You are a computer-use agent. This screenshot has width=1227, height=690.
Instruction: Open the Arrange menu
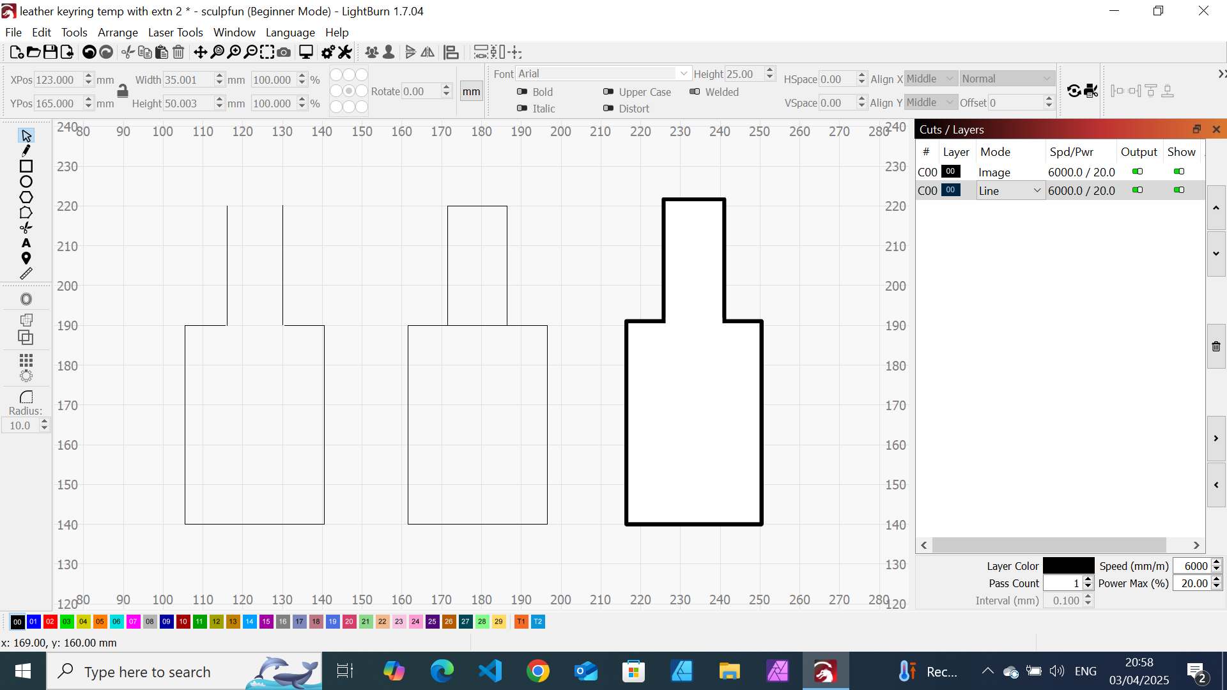(118, 33)
